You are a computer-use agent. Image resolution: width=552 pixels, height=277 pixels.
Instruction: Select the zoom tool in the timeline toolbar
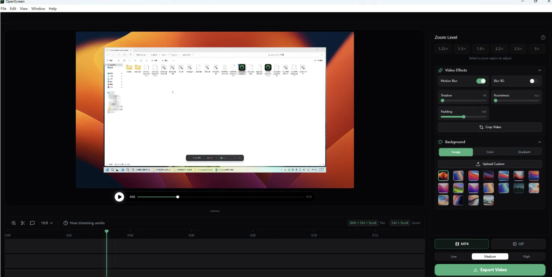point(14,223)
